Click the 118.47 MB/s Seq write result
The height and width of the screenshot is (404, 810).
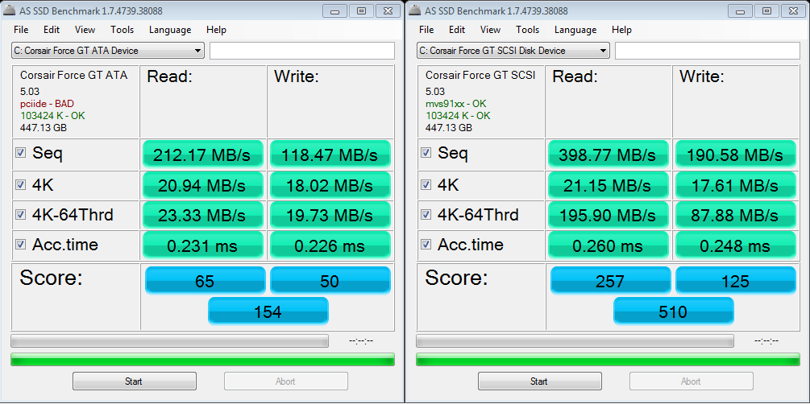330,155
